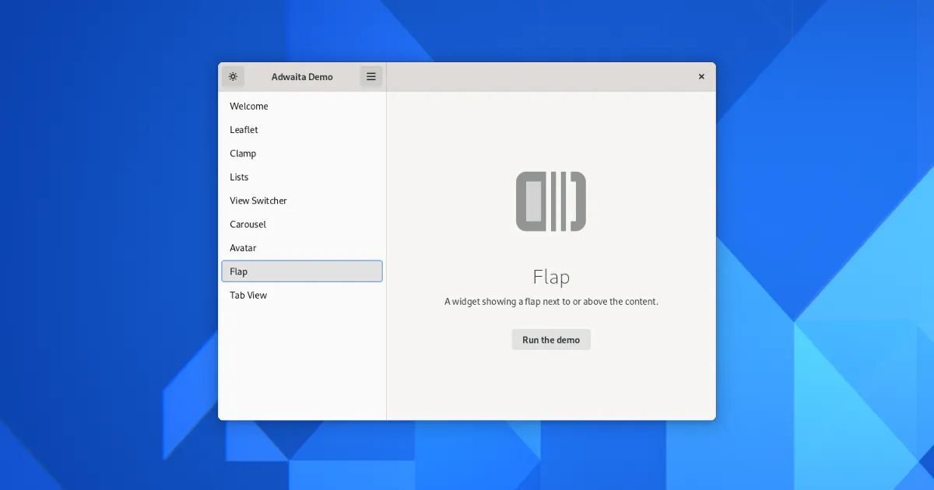Open the Tab View page
934x490 pixels.
pos(248,296)
